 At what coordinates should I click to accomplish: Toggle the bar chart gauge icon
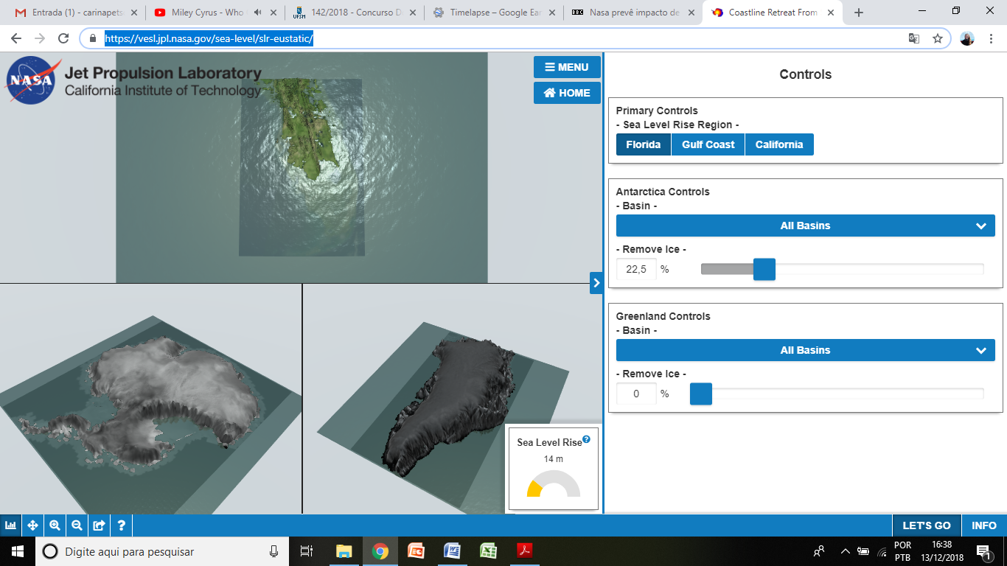tap(11, 525)
